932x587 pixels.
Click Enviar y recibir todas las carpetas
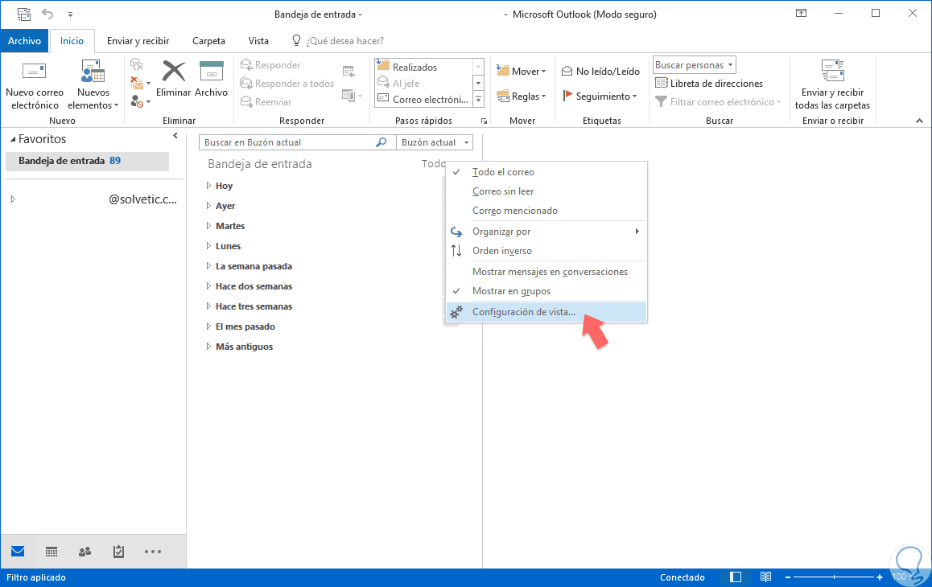(x=832, y=85)
